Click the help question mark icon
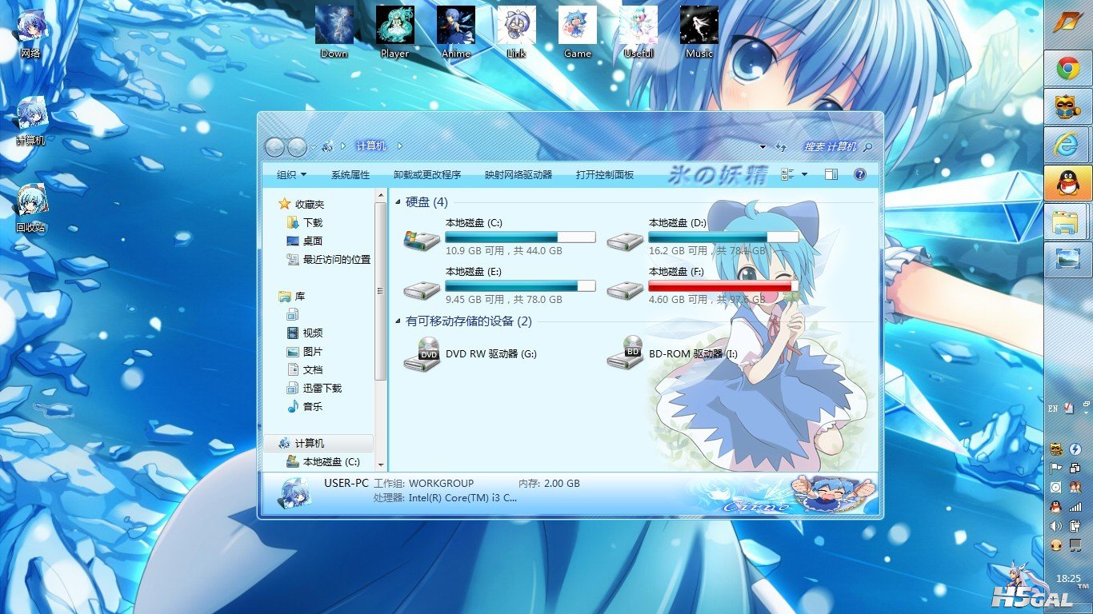The height and width of the screenshot is (614, 1093). coord(860,174)
